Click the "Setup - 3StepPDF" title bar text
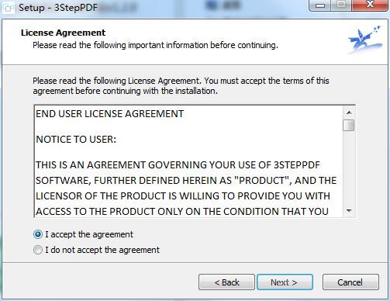Image resolution: width=390 pixels, height=301 pixels. (58, 8)
